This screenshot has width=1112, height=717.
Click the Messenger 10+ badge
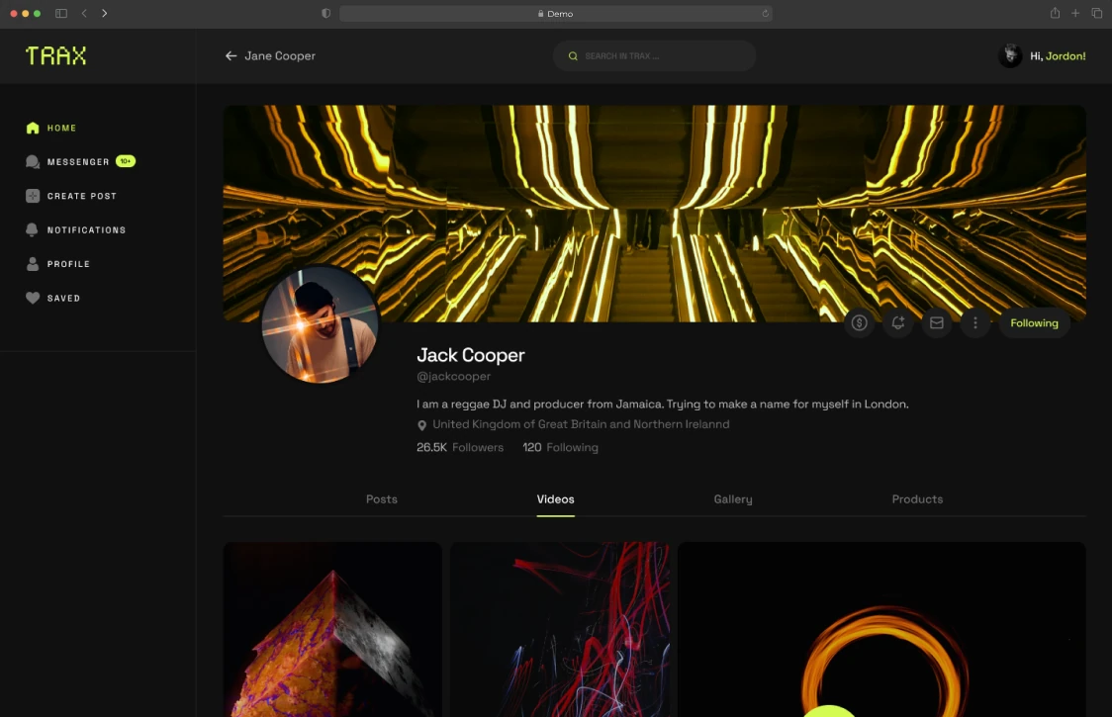(126, 161)
